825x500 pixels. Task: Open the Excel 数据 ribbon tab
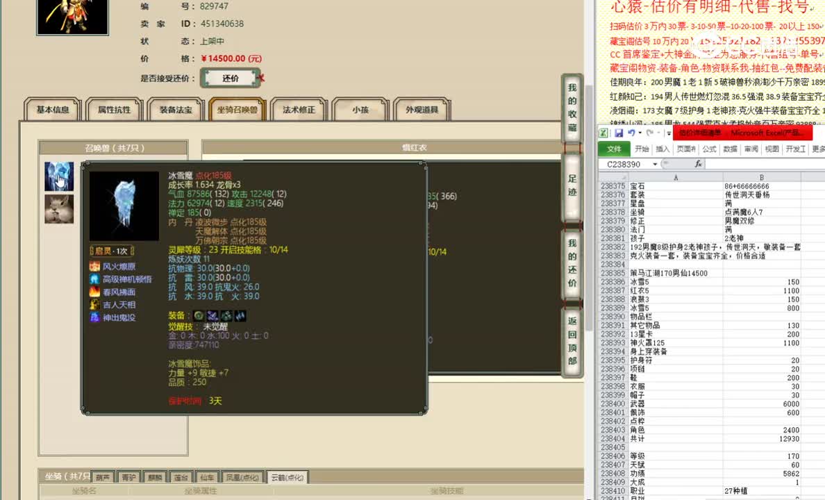point(731,149)
